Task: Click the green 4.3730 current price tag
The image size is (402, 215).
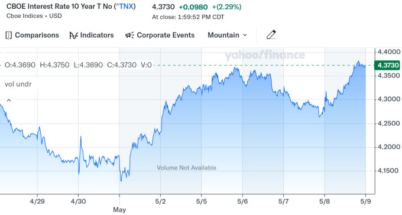Action: point(388,65)
